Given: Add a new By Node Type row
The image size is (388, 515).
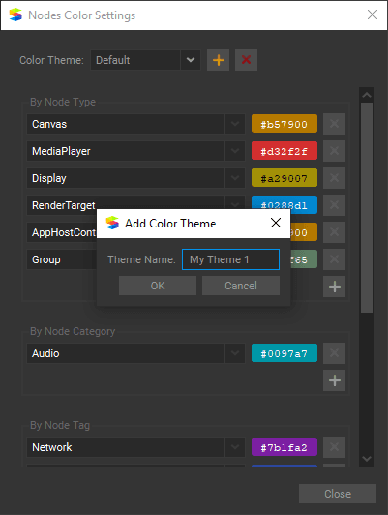Looking at the screenshot, I should 334,287.
